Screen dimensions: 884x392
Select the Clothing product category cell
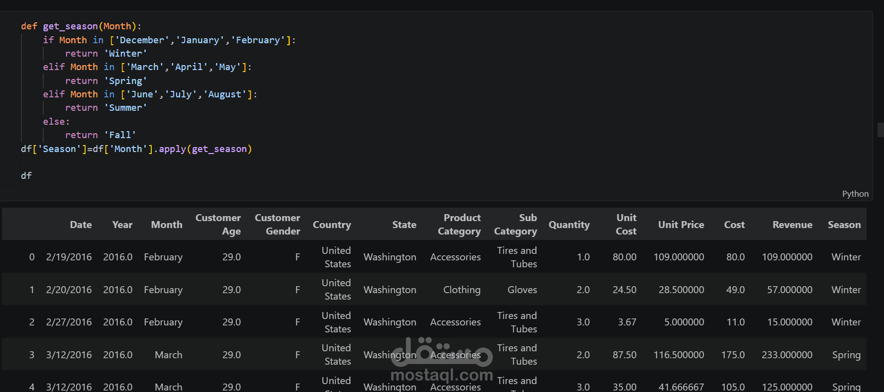(x=462, y=290)
